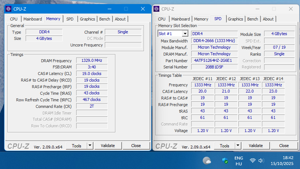Screen dimensions: 300x169
Task: Click Row Refresh Cycle Time value 467 clocks
Action: [92, 100]
